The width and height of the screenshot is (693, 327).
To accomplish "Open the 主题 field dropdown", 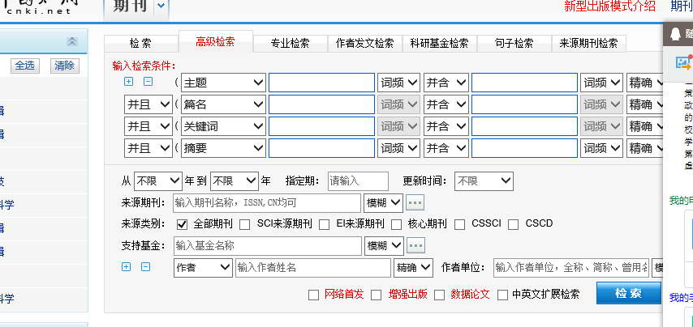I will click(x=223, y=83).
